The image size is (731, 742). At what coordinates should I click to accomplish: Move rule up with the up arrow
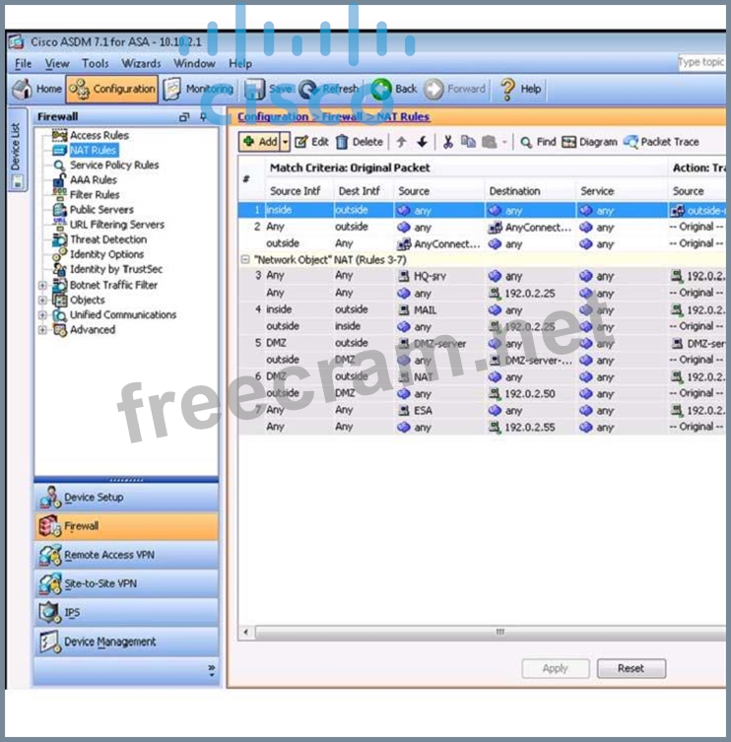(x=402, y=142)
